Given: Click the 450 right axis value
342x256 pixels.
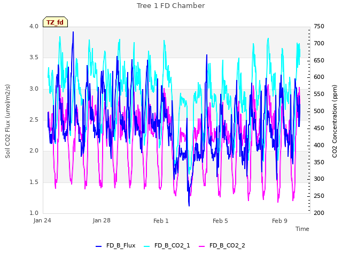Looking at the screenshot, I should [319, 128].
